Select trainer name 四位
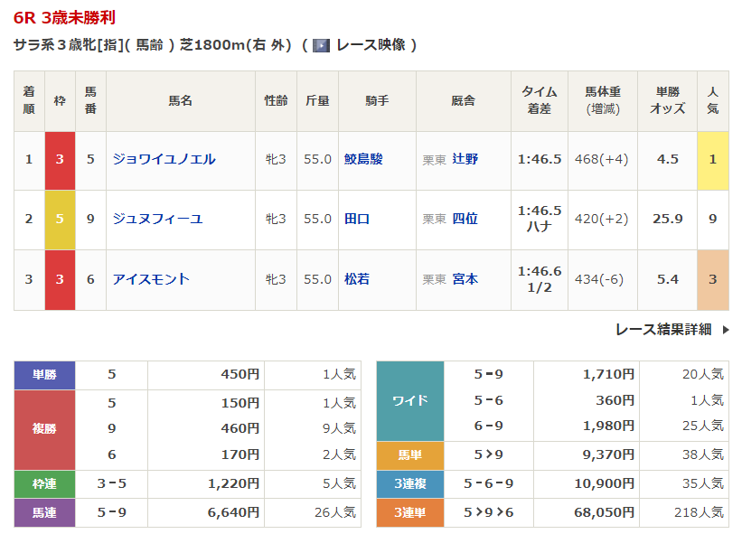The width and height of the screenshot is (742, 534). pyautogui.click(x=465, y=219)
